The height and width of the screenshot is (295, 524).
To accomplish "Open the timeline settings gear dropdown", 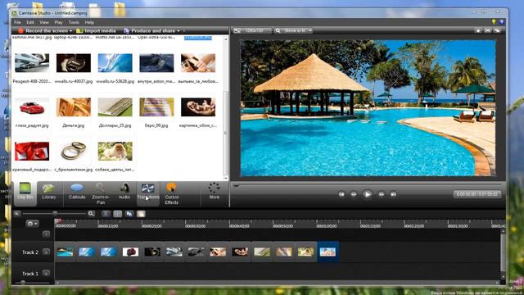I will click(x=33, y=224).
